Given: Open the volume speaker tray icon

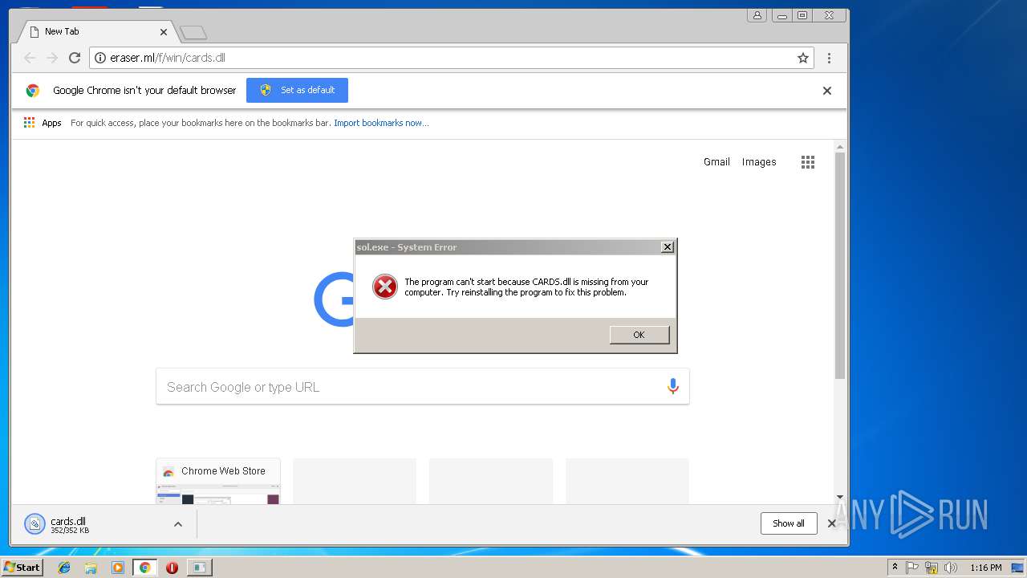Looking at the screenshot, I should [x=951, y=568].
